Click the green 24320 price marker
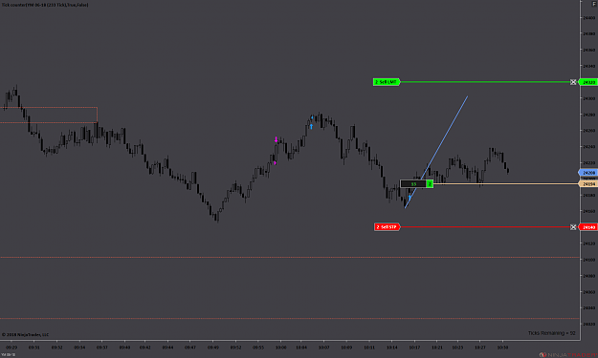Viewport: 598px width, 358px height. coord(588,82)
